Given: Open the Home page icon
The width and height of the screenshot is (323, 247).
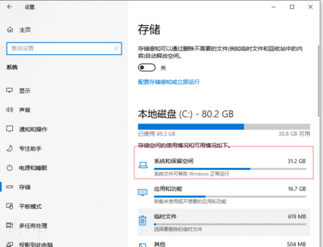Looking at the screenshot, I should [x=10, y=30].
